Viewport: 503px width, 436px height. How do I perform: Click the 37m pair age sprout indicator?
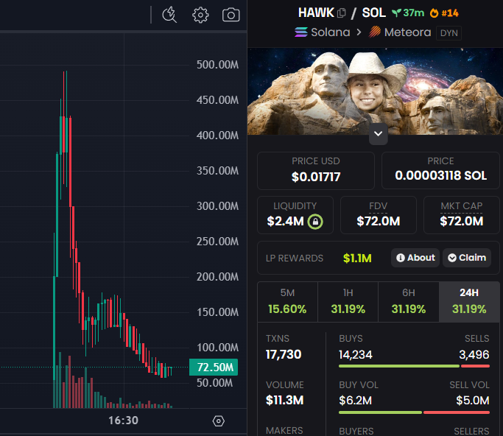coord(408,13)
